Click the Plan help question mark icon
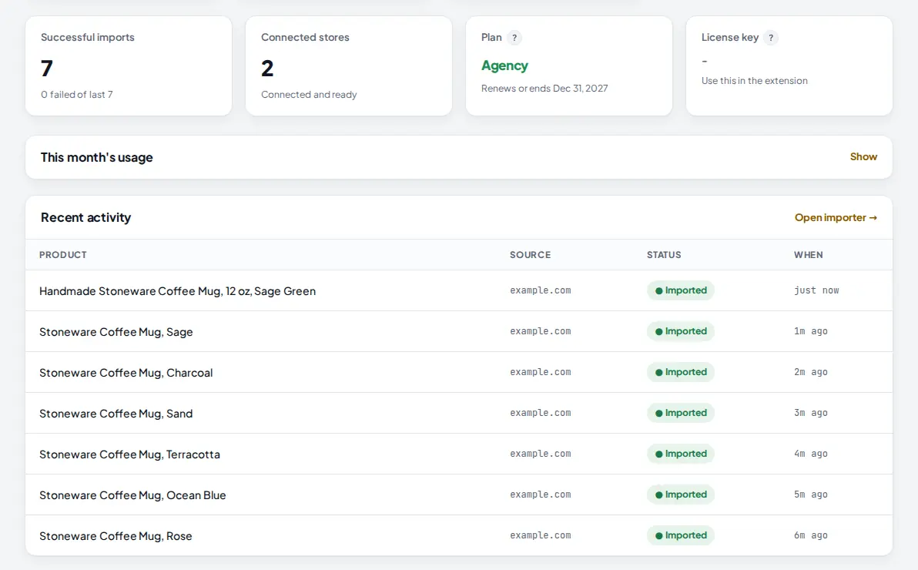 (514, 38)
